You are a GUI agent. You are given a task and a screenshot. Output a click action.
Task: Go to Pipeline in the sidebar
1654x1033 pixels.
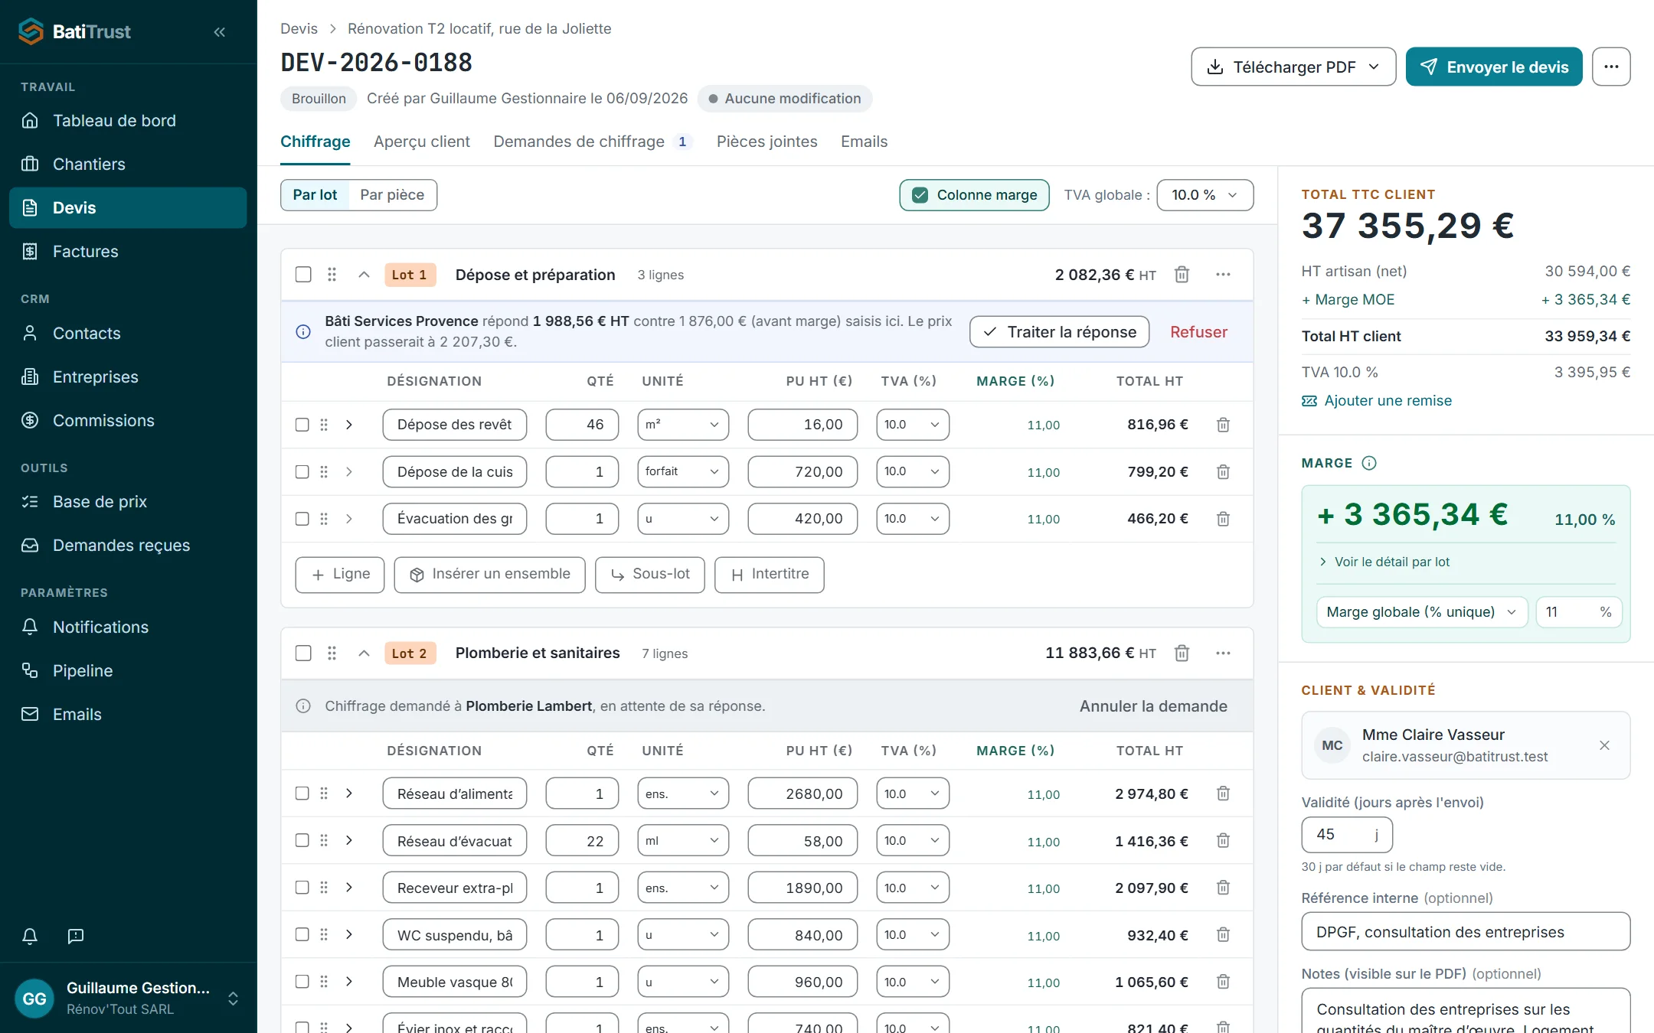128,671
